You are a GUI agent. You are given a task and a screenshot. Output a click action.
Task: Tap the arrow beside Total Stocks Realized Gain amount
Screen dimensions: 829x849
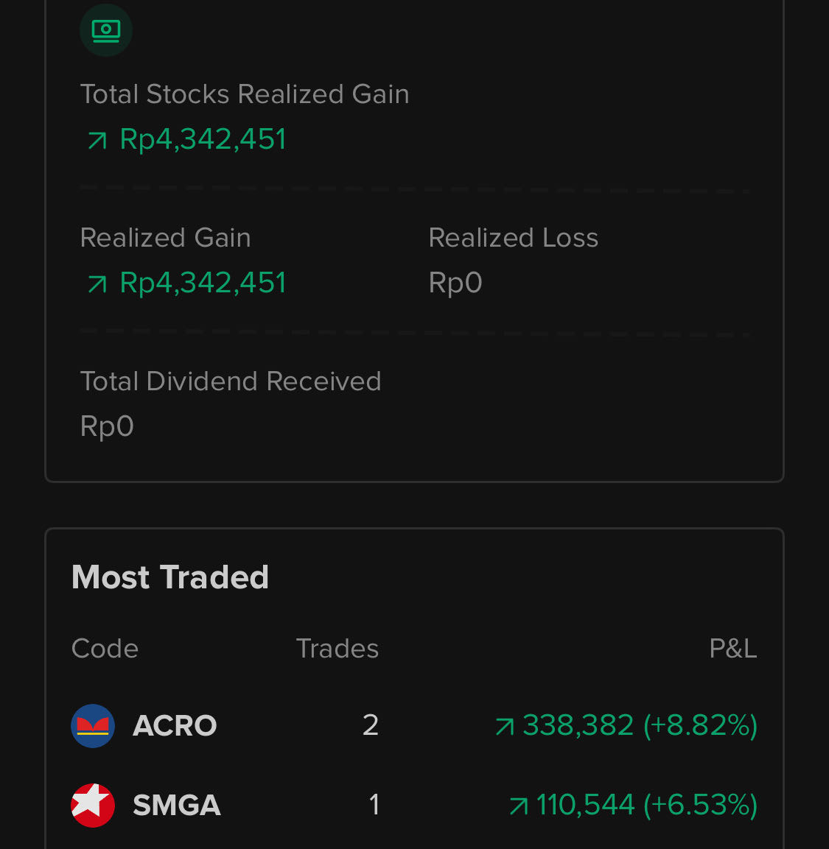tap(97, 140)
